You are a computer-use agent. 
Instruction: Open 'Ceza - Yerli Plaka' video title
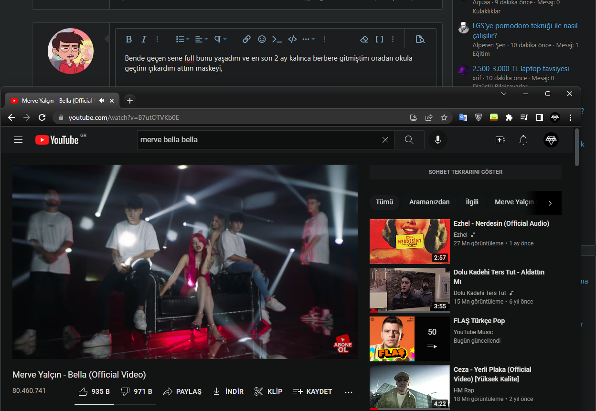pyautogui.click(x=492, y=374)
